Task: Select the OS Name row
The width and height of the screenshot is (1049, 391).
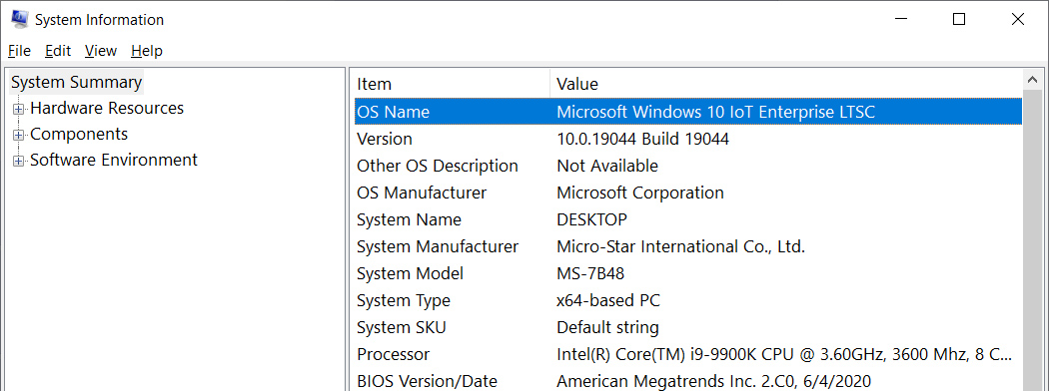Action: tap(688, 112)
